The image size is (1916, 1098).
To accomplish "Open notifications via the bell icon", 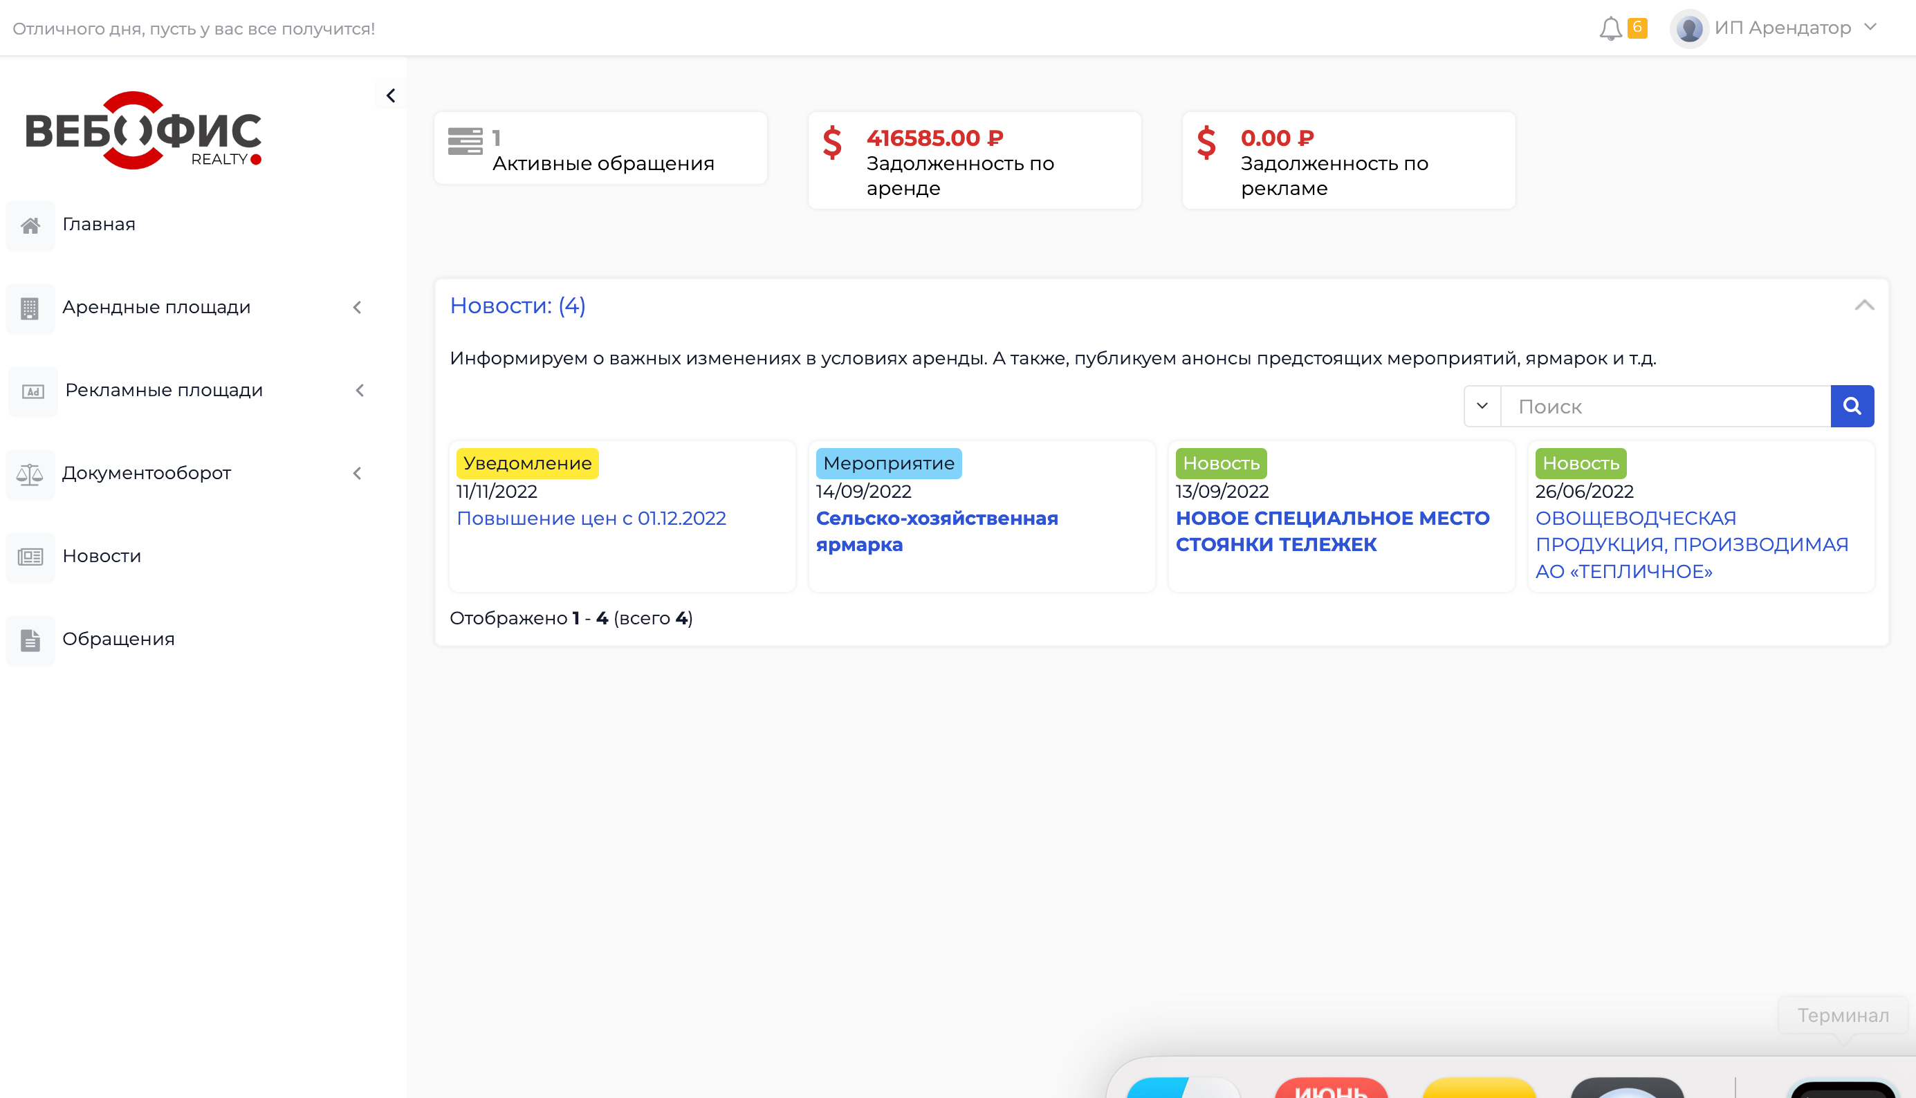I will pyautogui.click(x=1611, y=28).
